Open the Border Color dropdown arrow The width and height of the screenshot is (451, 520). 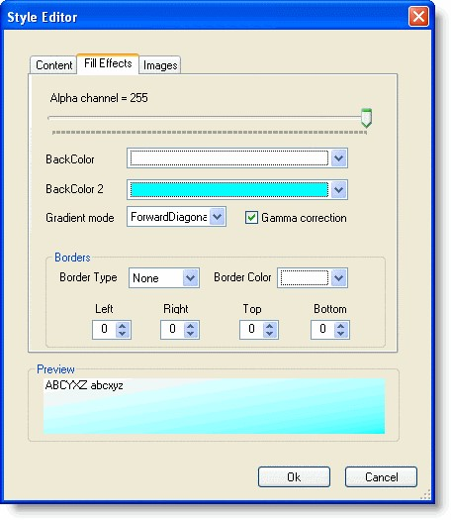coord(338,278)
